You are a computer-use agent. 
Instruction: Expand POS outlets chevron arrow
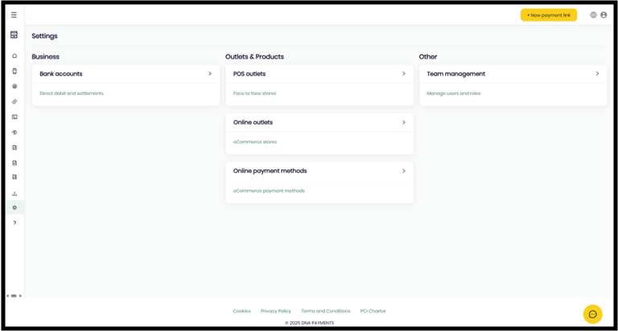click(404, 74)
